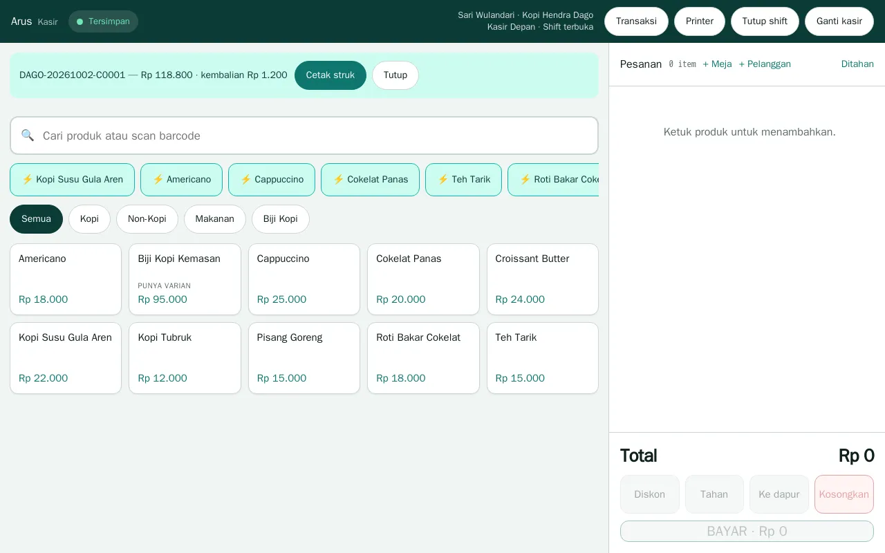Screen dimensions: 885x553
Task: Select the Semua category filter
Action: 36,219
